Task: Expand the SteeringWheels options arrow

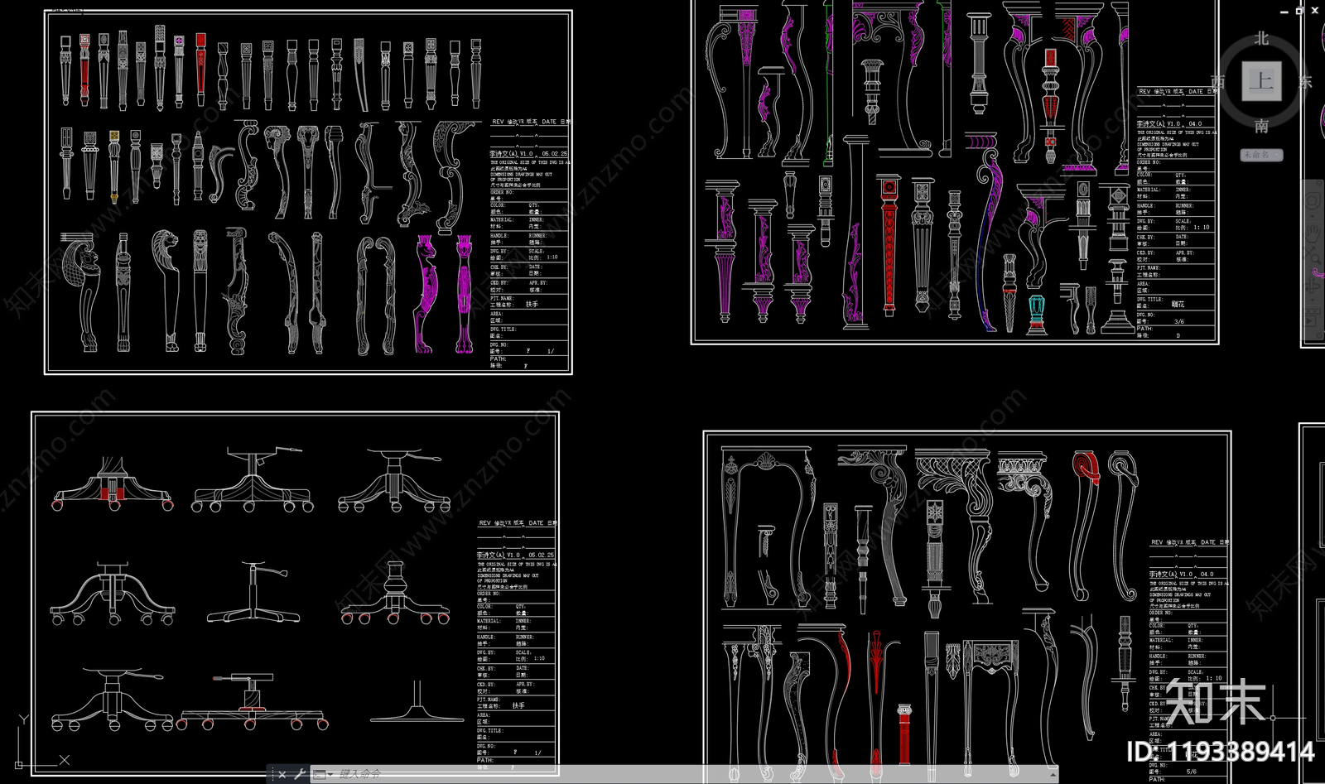Action: pyautogui.click(x=1312, y=217)
